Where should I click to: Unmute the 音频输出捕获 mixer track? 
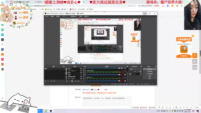pos(122,75)
